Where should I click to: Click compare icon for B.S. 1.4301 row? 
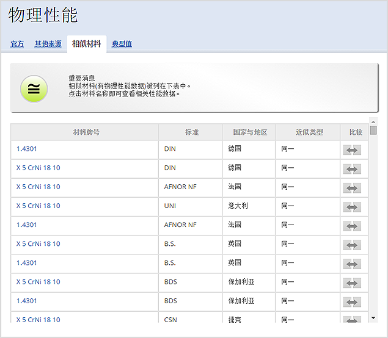point(352,264)
